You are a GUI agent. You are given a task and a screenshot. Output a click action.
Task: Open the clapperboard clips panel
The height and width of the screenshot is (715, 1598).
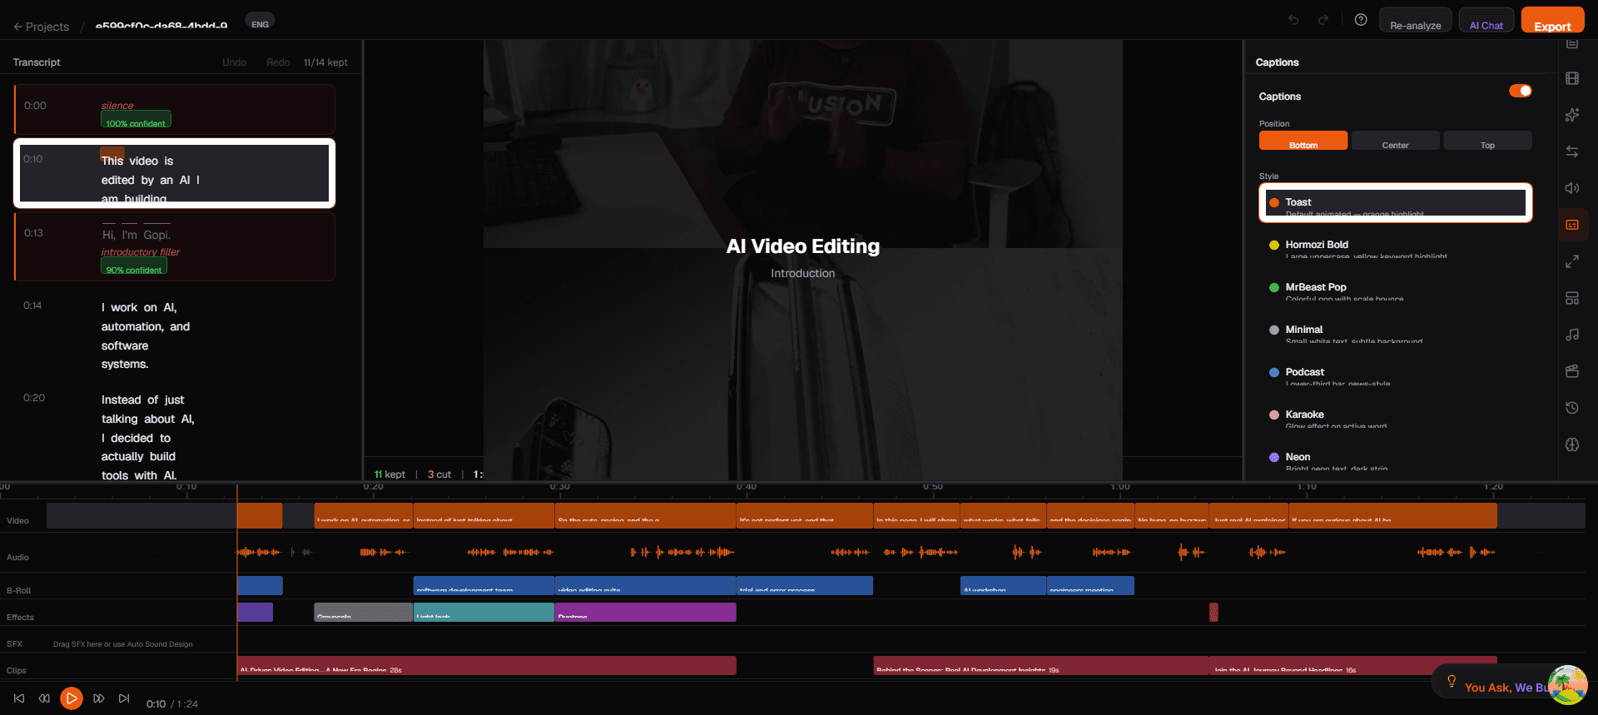tap(1571, 371)
